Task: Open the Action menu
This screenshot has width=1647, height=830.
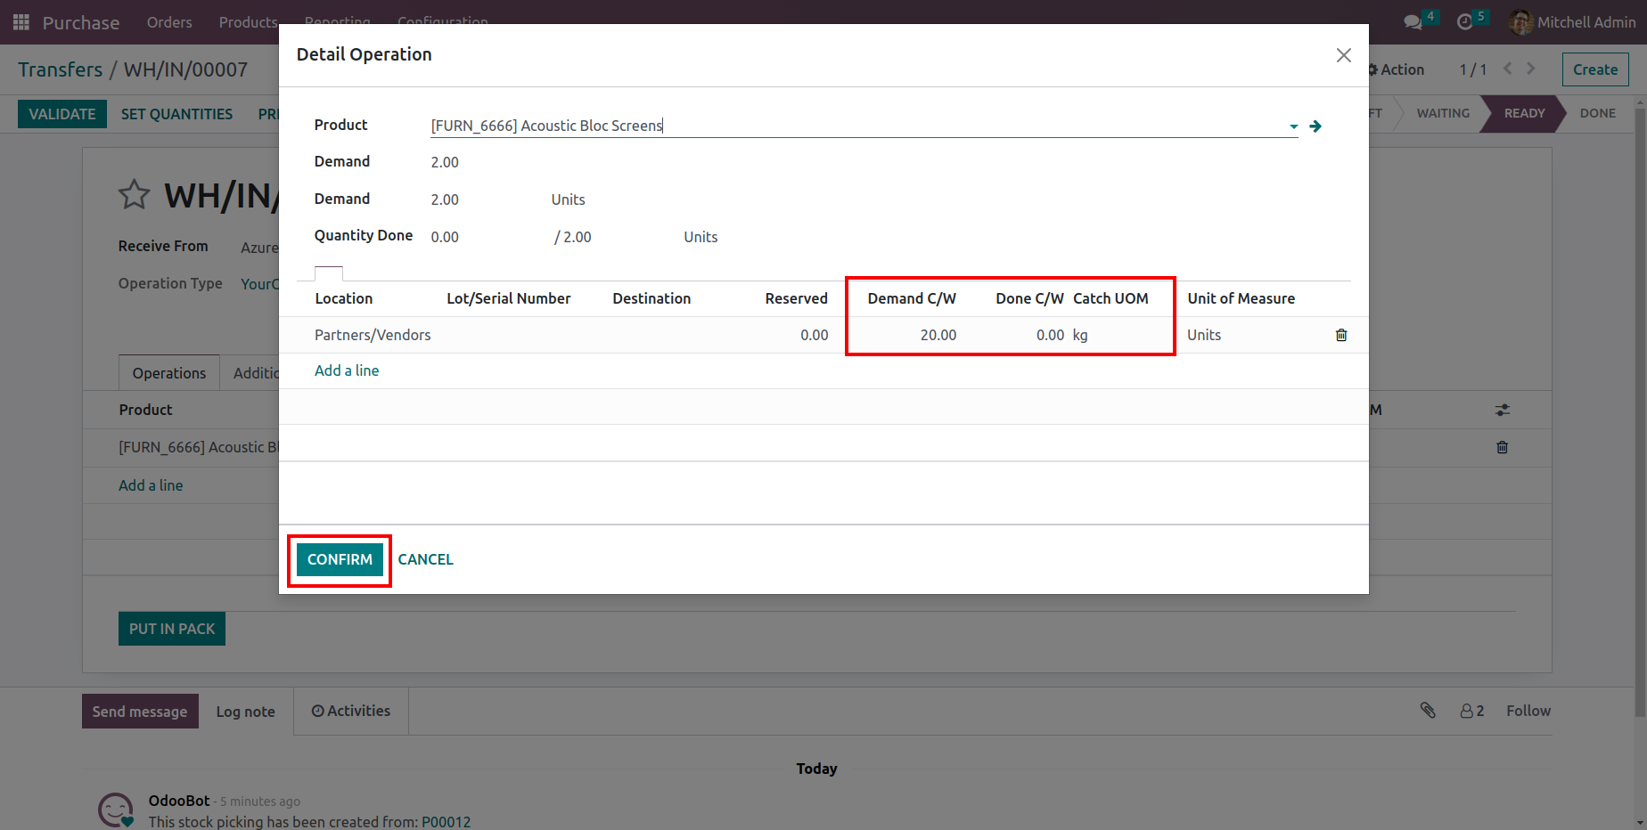Action: pyautogui.click(x=1396, y=69)
